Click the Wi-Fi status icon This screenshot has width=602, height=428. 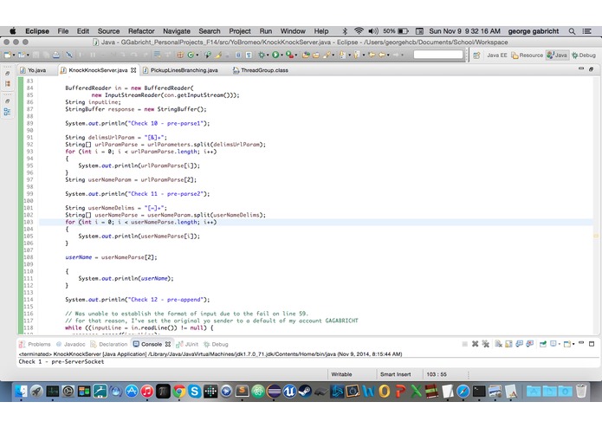359,31
